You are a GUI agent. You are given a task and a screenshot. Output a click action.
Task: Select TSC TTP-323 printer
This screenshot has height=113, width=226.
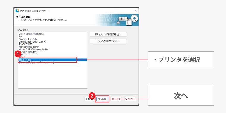tap(53, 60)
